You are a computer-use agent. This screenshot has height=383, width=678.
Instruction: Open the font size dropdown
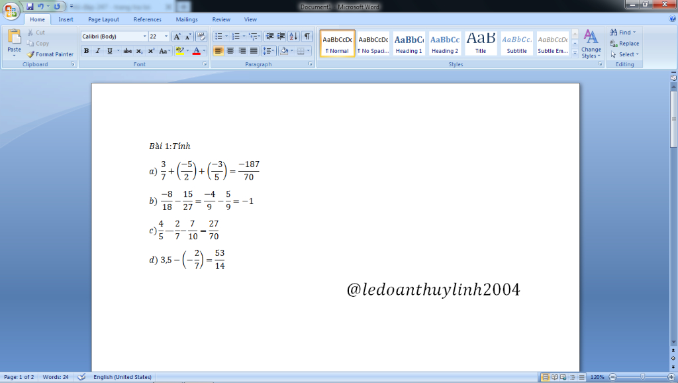[x=166, y=37]
